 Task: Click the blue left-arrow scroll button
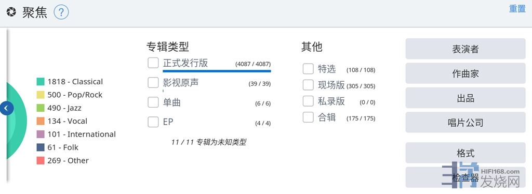[6, 109]
